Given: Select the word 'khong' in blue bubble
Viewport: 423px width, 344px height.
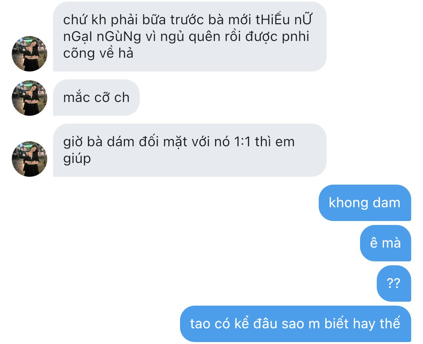Looking at the screenshot, I should pos(349,203).
